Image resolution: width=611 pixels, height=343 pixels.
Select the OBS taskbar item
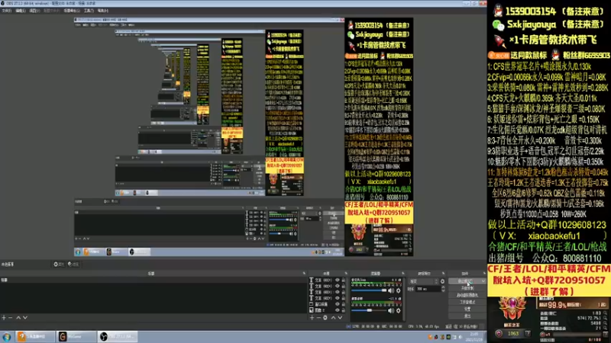[118, 337]
